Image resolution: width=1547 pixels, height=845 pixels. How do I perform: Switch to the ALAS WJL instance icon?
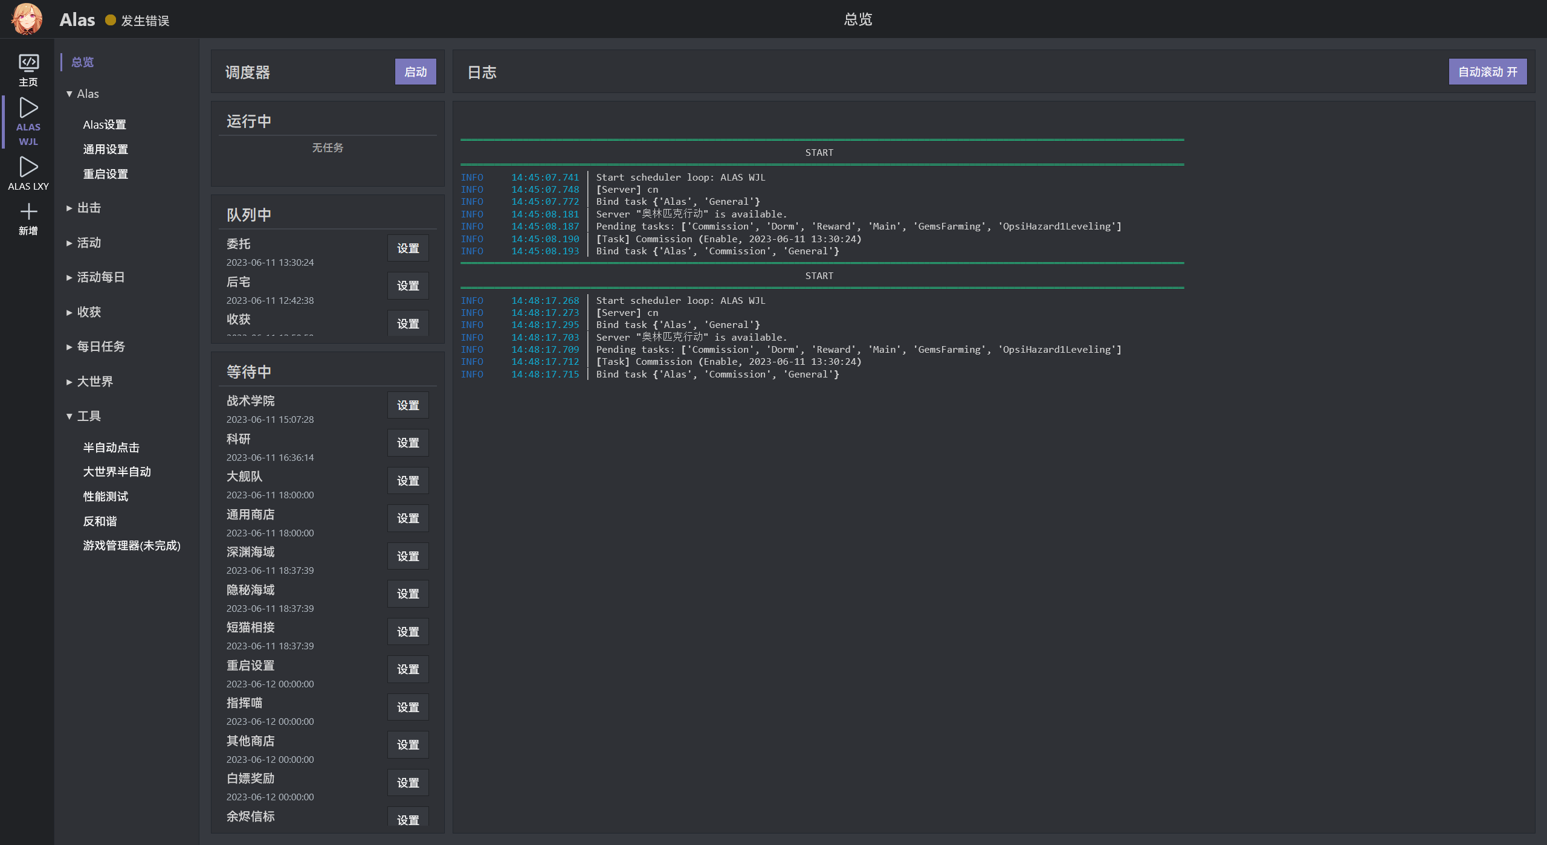[x=28, y=121]
